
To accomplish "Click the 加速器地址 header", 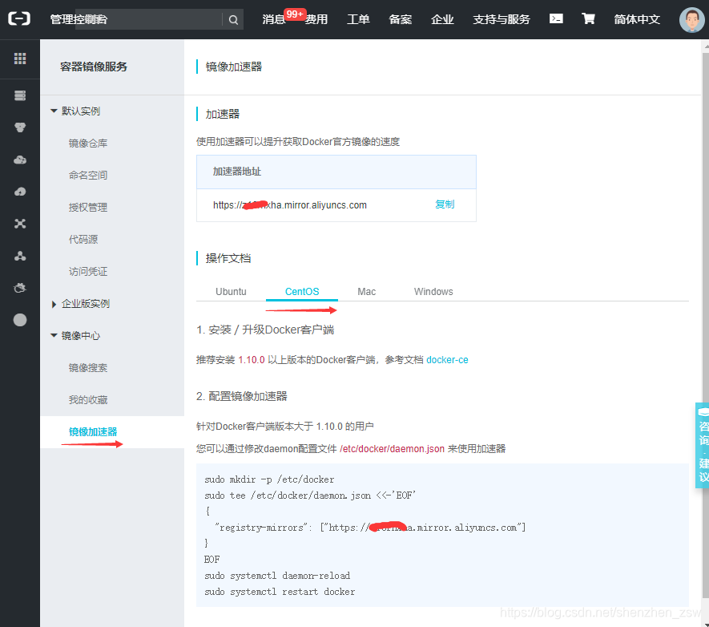I will coord(237,172).
